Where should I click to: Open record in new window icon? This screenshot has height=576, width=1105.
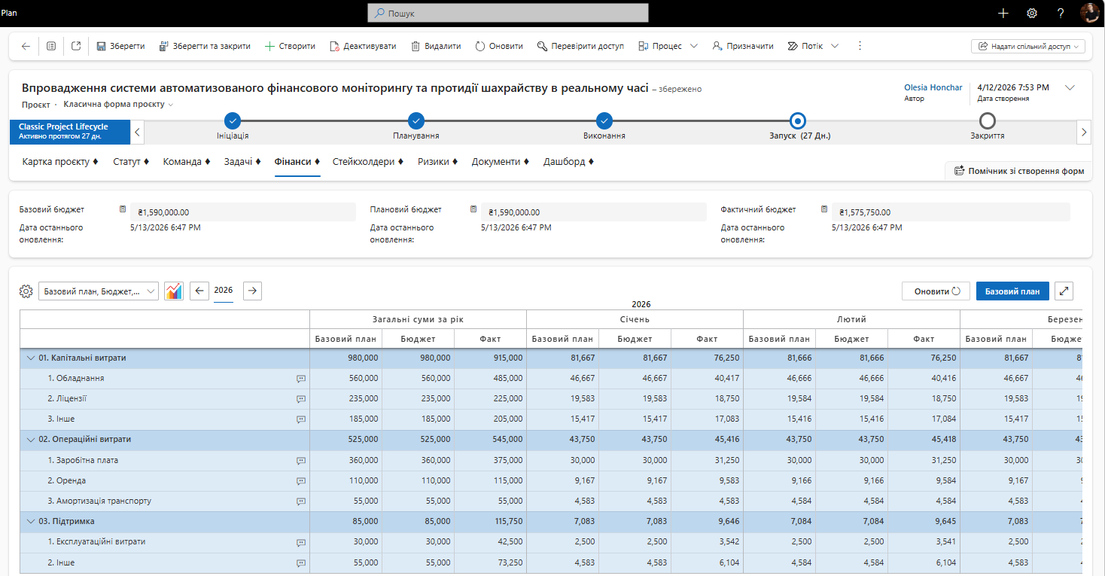[76, 46]
